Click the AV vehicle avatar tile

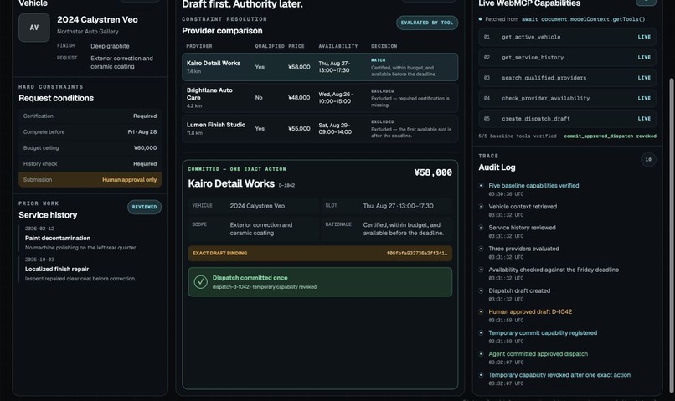coord(34,28)
